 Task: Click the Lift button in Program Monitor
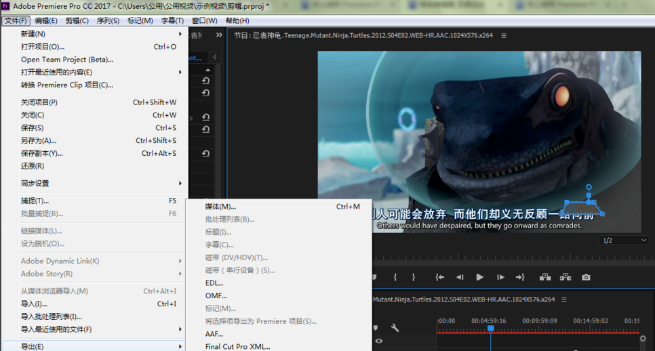click(x=544, y=277)
